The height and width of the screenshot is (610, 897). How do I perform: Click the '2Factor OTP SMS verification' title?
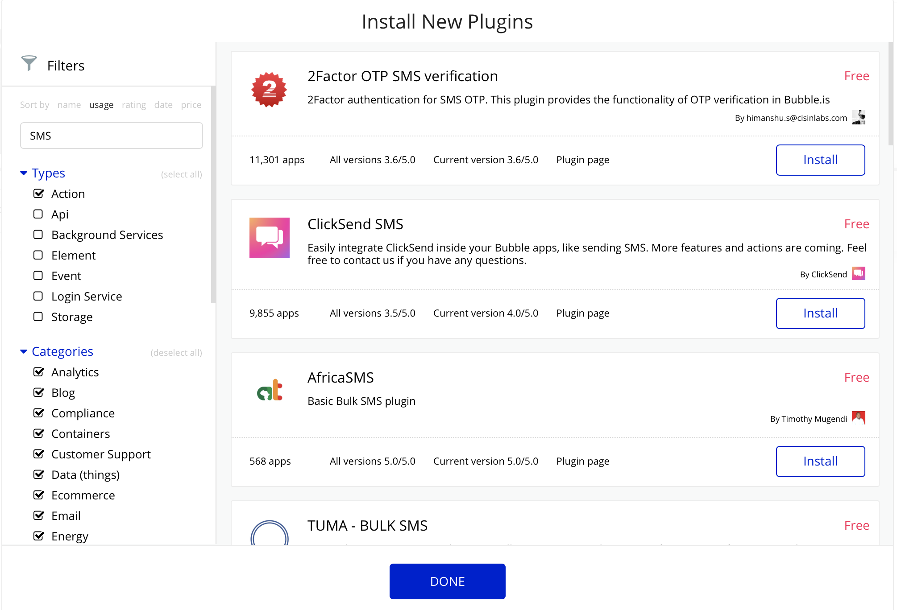[403, 76]
